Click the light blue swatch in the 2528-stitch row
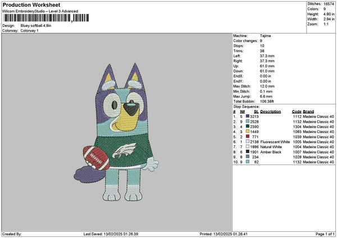 248,121
